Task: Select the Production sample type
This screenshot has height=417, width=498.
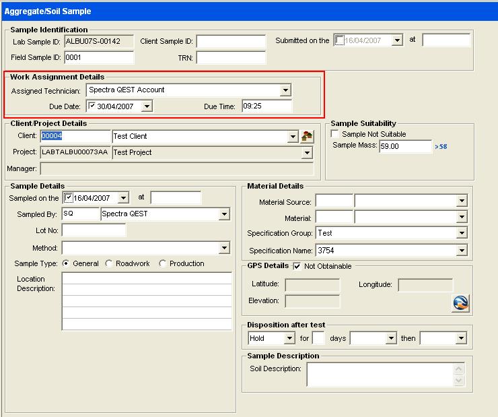Action: (163, 264)
